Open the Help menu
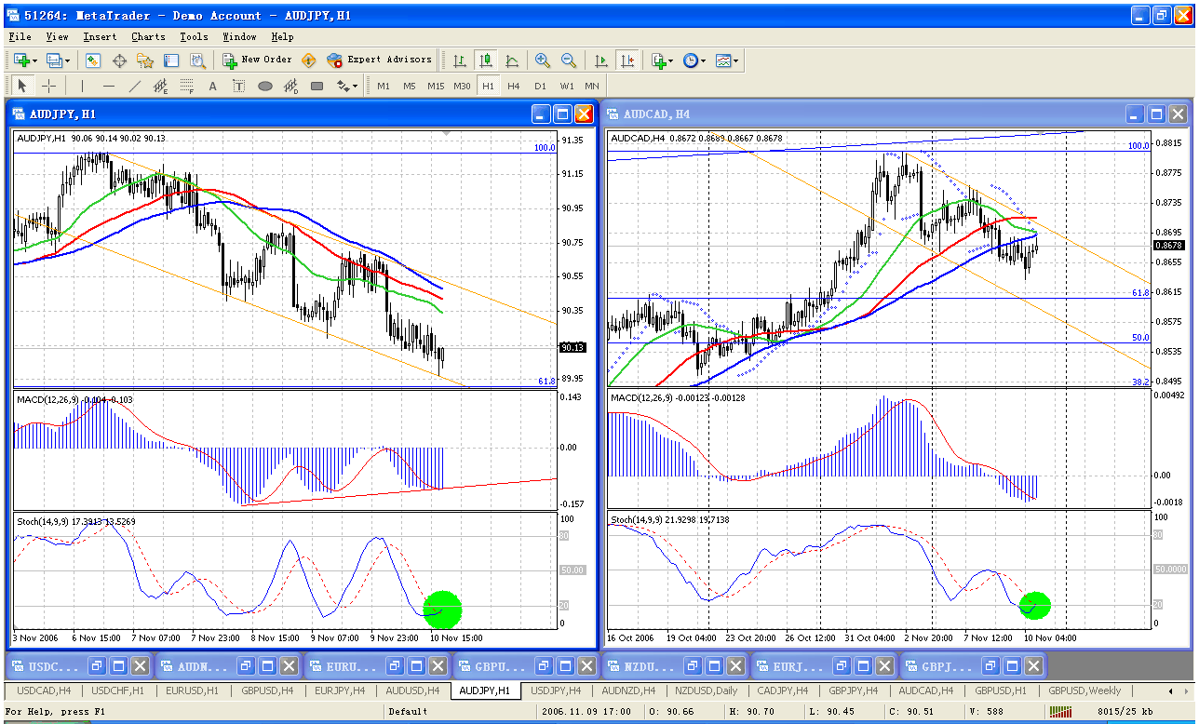1199x724 pixels. [283, 37]
